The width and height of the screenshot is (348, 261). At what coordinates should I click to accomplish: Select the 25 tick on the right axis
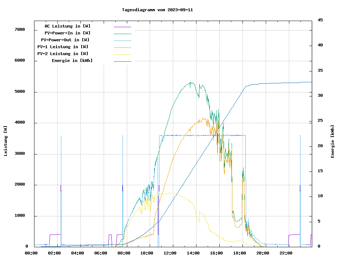pyautogui.click(x=320, y=121)
